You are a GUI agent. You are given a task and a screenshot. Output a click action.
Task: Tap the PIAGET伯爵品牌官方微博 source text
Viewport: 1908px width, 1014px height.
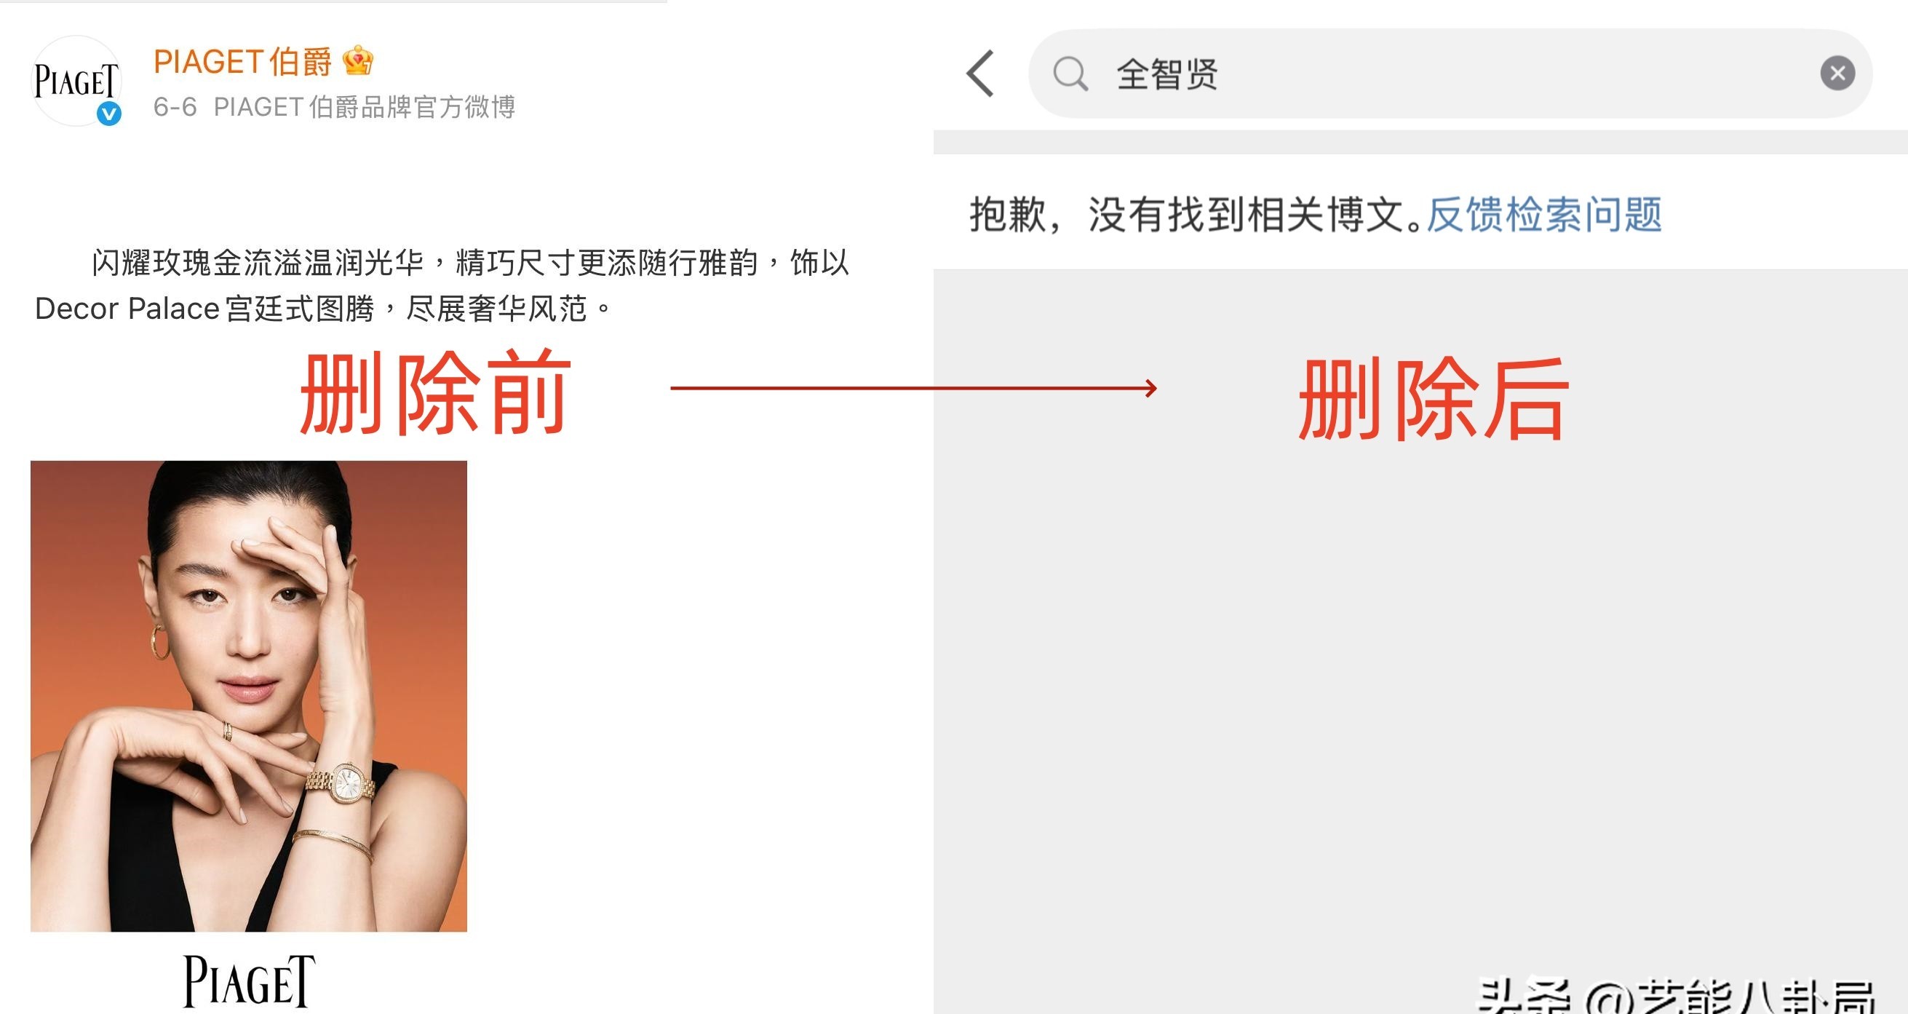click(365, 108)
